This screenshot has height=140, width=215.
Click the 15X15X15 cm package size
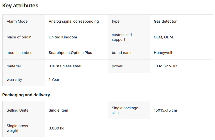point(165,110)
